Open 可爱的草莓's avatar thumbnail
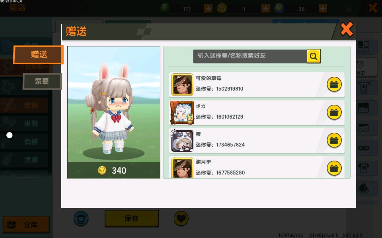382x238 pixels. click(x=182, y=84)
